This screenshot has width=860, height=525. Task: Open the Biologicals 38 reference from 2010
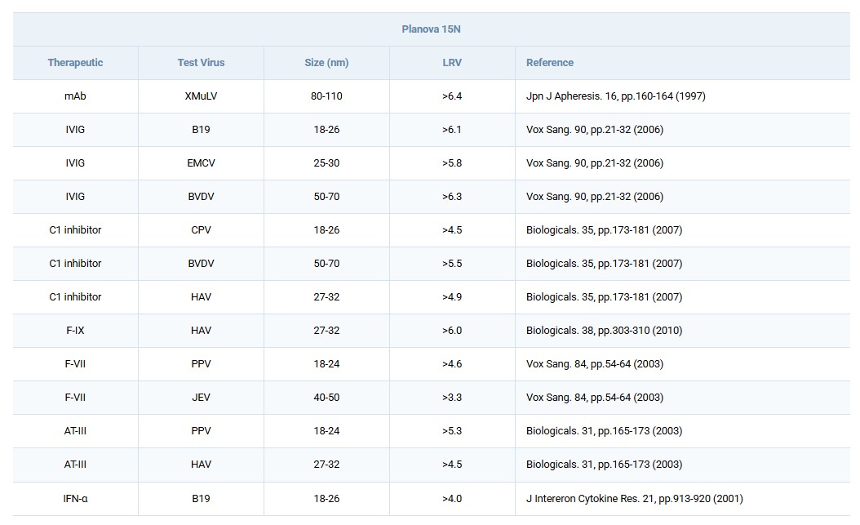tap(604, 331)
